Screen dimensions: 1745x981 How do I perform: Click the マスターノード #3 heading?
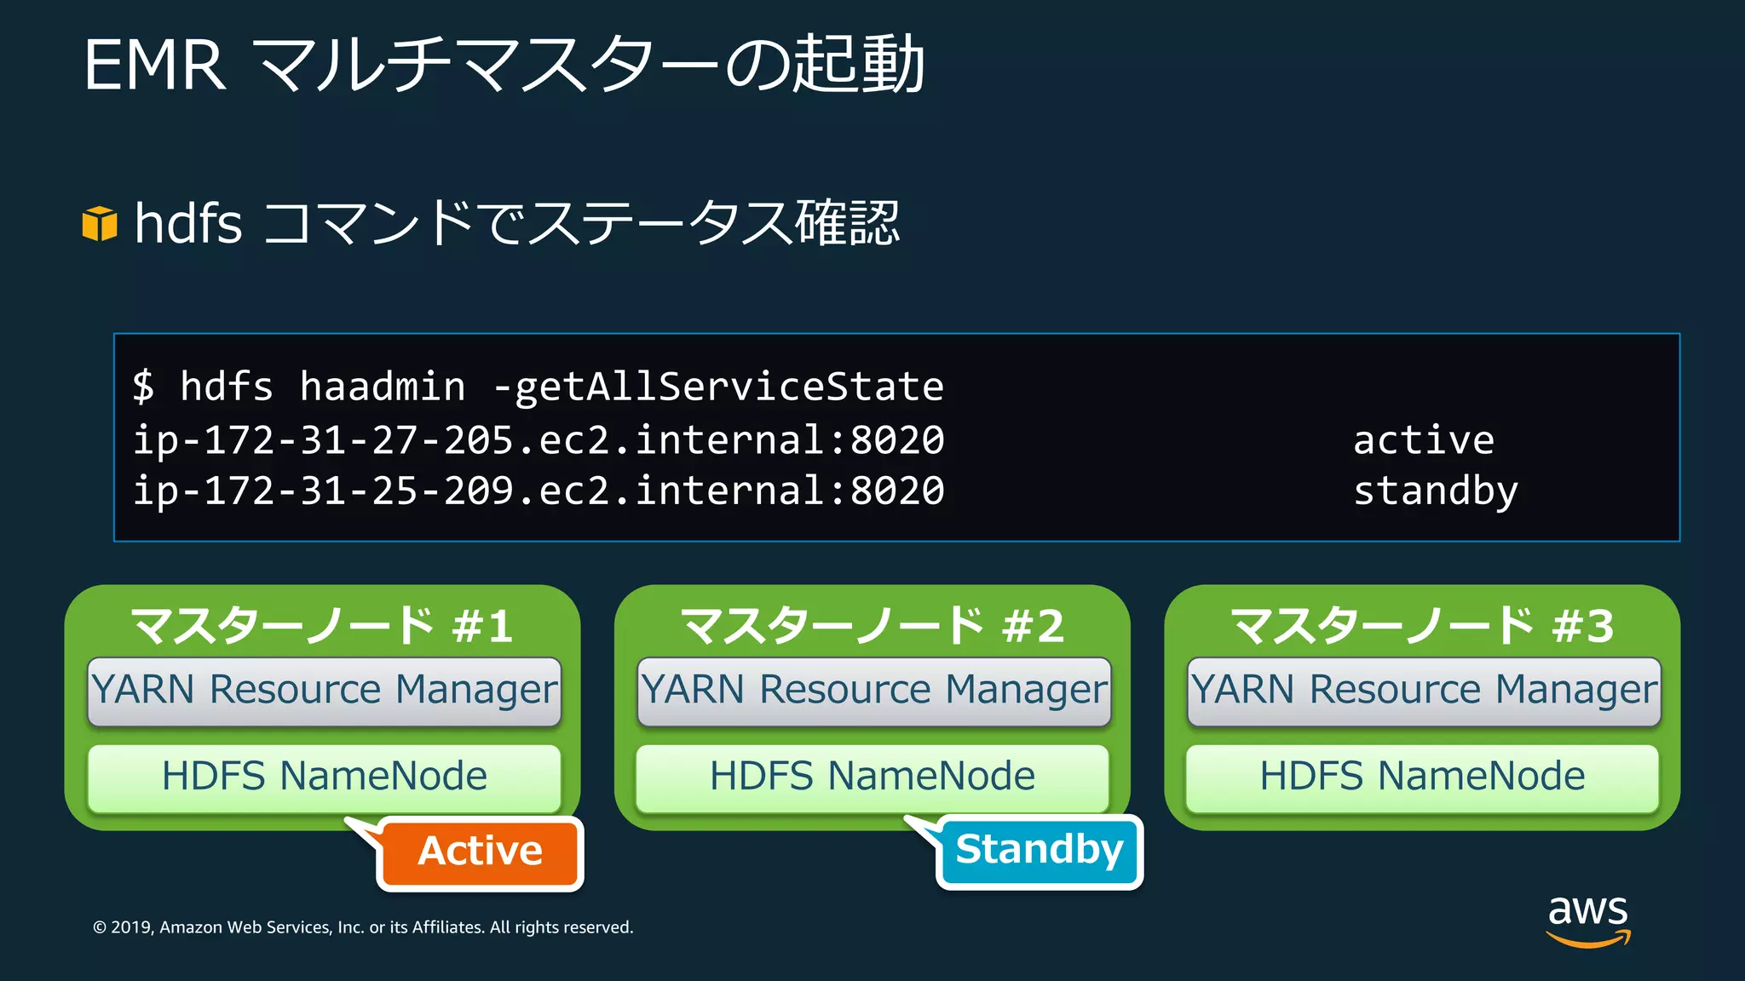pos(1422,626)
